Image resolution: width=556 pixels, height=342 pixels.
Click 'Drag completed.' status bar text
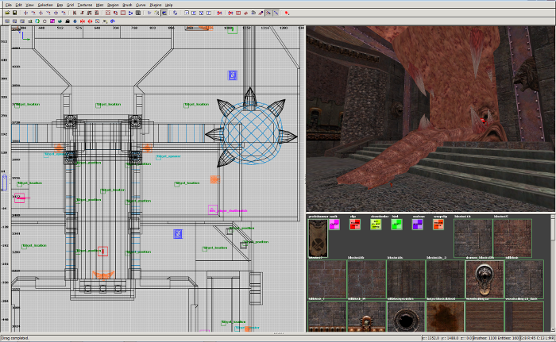pos(15,338)
